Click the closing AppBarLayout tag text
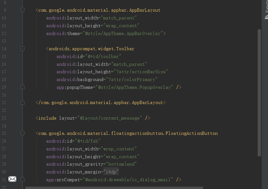The width and height of the screenshot is (268, 189). [101, 102]
